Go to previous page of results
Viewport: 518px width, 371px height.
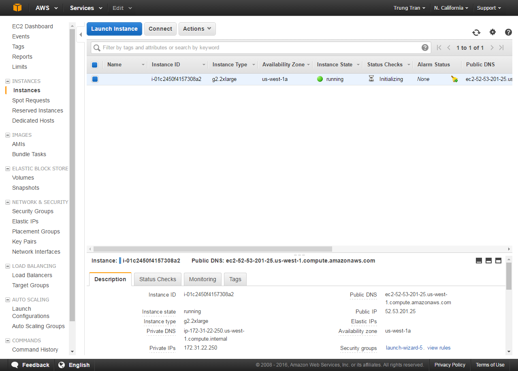tap(449, 47)
